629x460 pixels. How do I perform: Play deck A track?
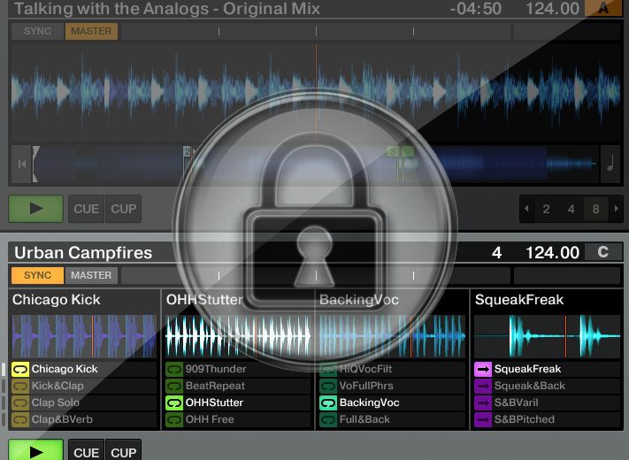pos(36,209)
